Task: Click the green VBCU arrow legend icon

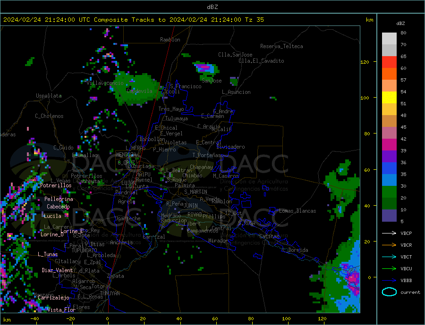Action: point(389,269)
